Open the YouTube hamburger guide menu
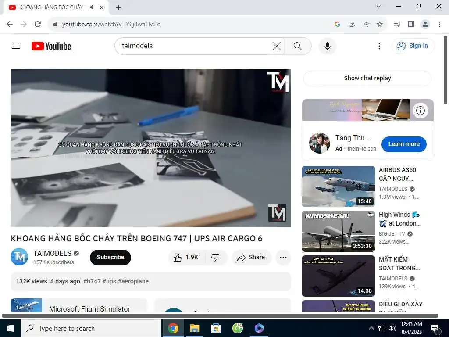449x337 pixels. 16,46
